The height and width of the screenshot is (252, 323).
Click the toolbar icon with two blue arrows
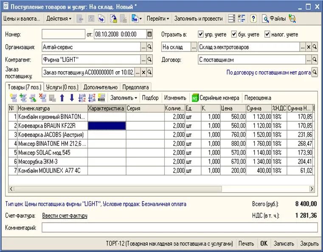(x=101, y=19)
